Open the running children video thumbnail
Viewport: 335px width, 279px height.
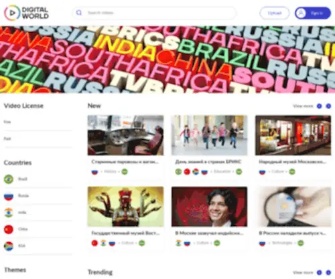209,135
